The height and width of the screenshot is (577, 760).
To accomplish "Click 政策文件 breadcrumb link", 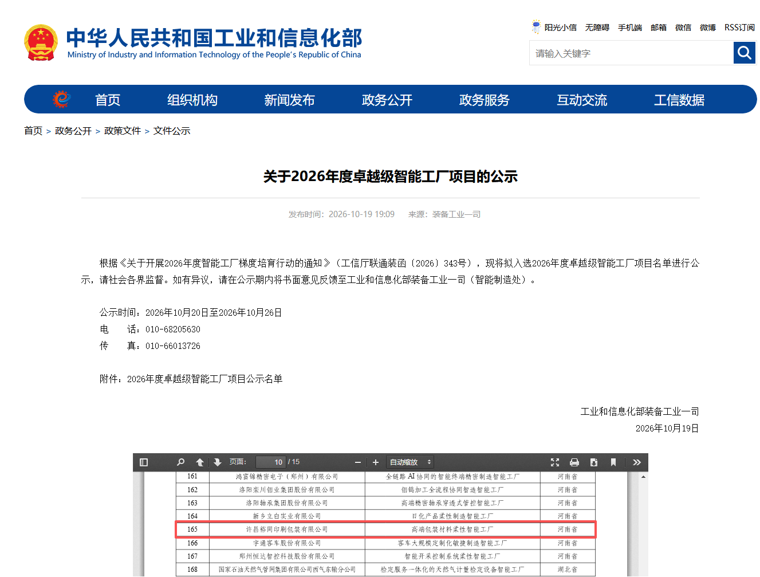I will [123, 131].
